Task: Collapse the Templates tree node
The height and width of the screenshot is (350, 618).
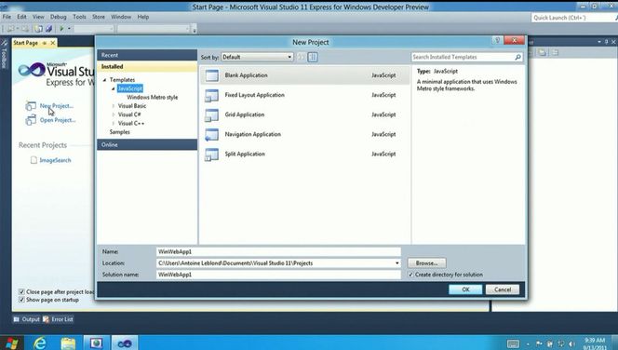Action: [105, 80]
